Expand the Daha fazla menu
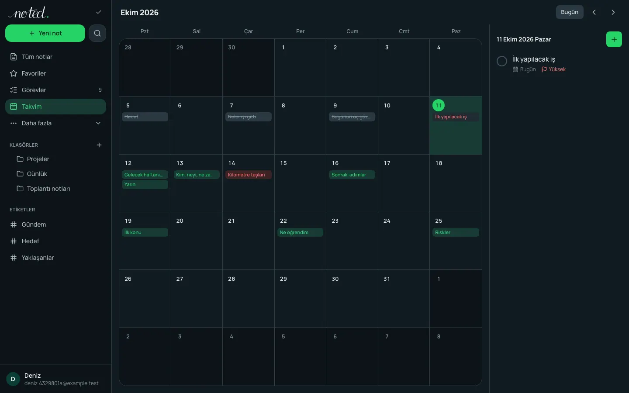 [x=55, y=123]
